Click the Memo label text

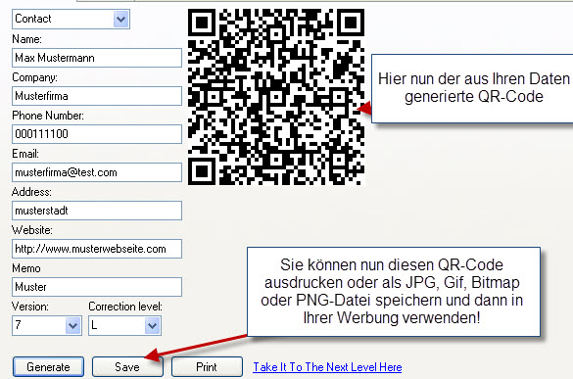[26, 268]
